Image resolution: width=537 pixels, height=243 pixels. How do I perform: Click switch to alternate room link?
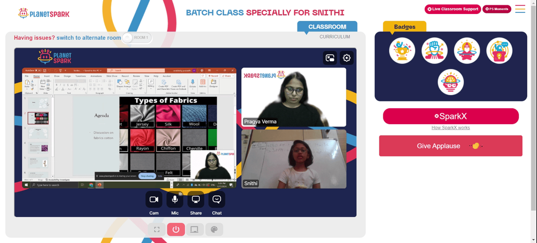(89, 38)
